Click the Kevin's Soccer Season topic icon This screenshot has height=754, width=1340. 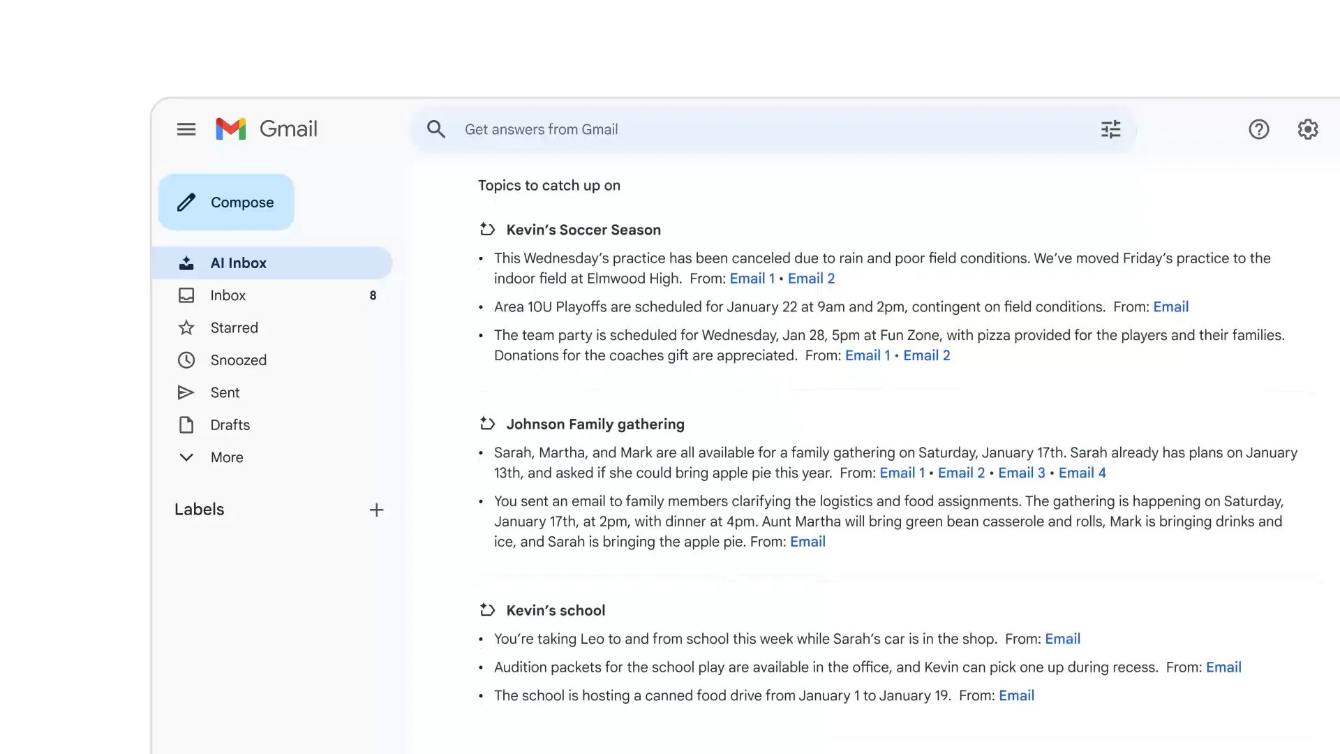487,230
